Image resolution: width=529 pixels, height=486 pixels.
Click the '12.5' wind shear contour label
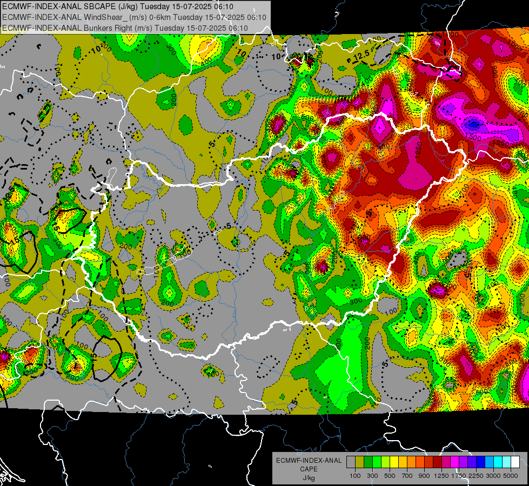[362, 56]
